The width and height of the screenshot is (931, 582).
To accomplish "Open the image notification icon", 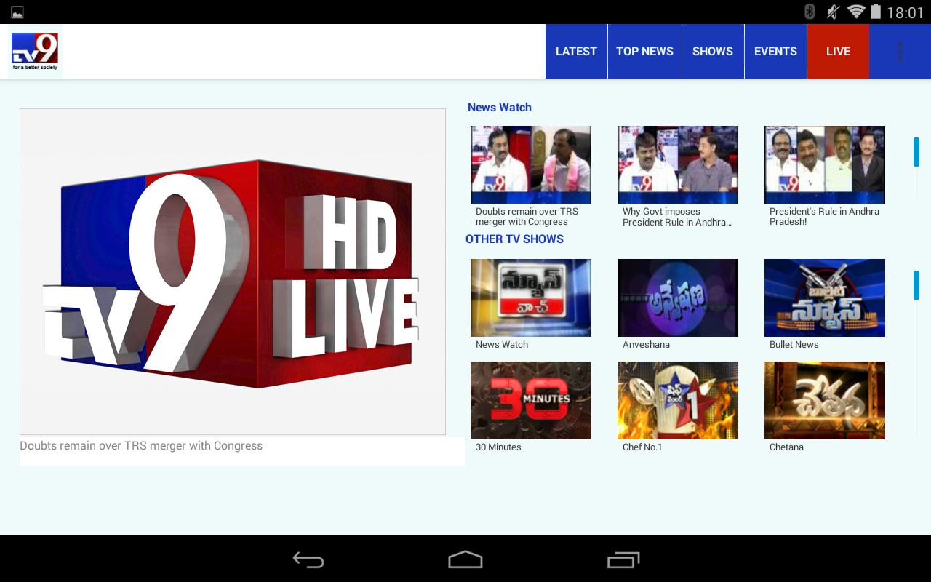I will (17, 12).
